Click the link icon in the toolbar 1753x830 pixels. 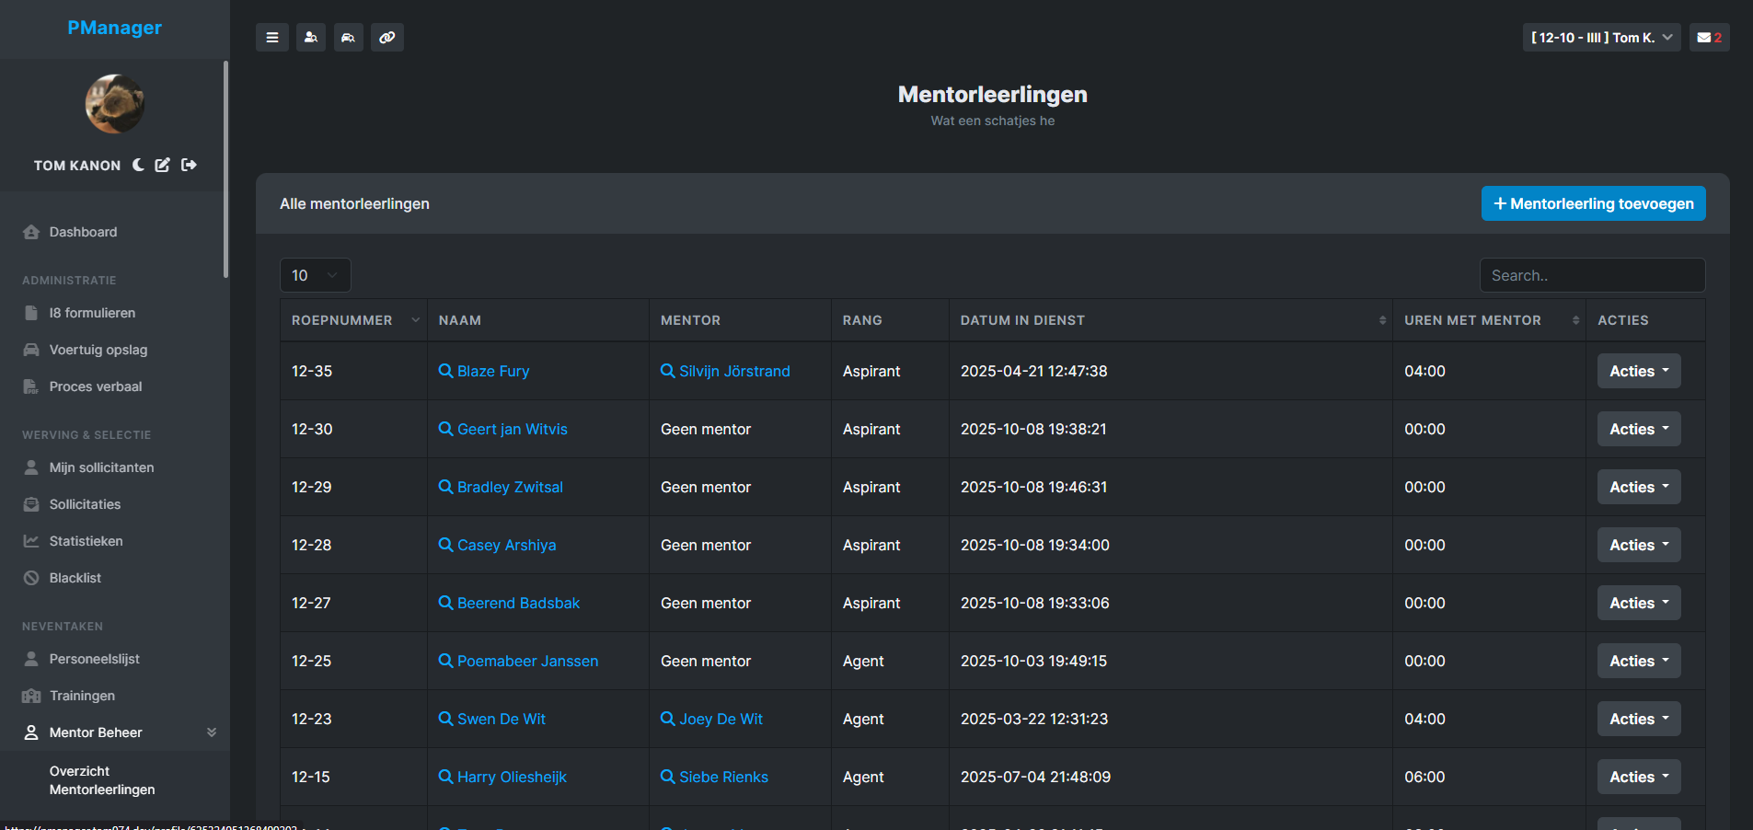pos(386,37)
